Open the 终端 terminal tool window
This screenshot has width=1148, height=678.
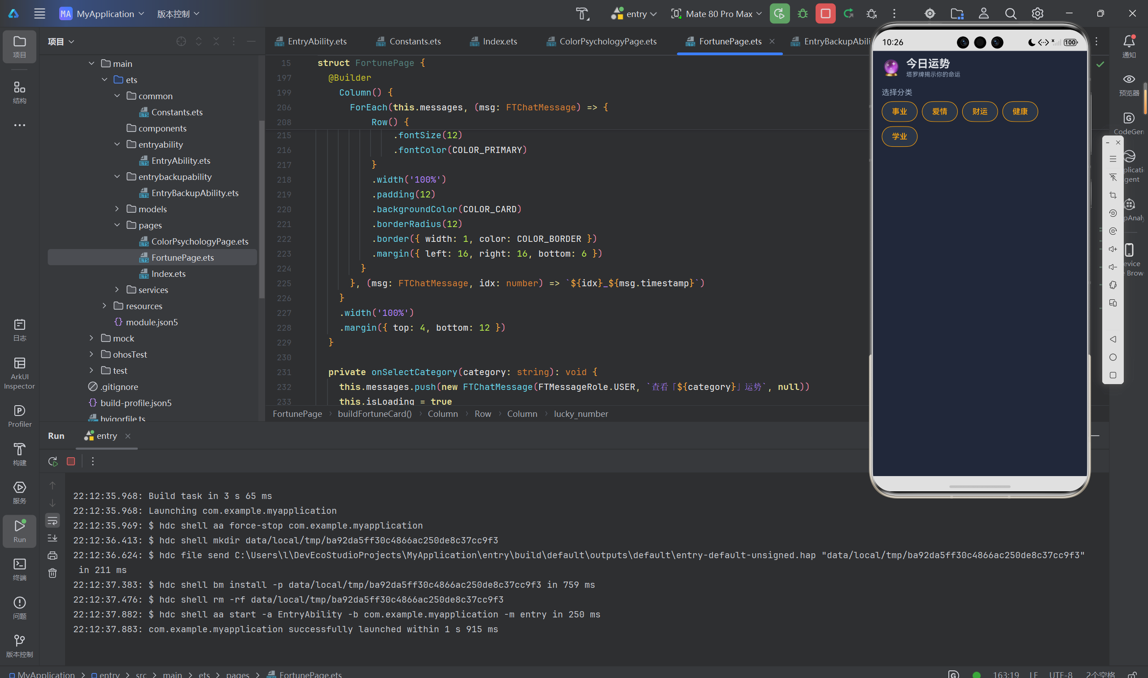point(20,569)
